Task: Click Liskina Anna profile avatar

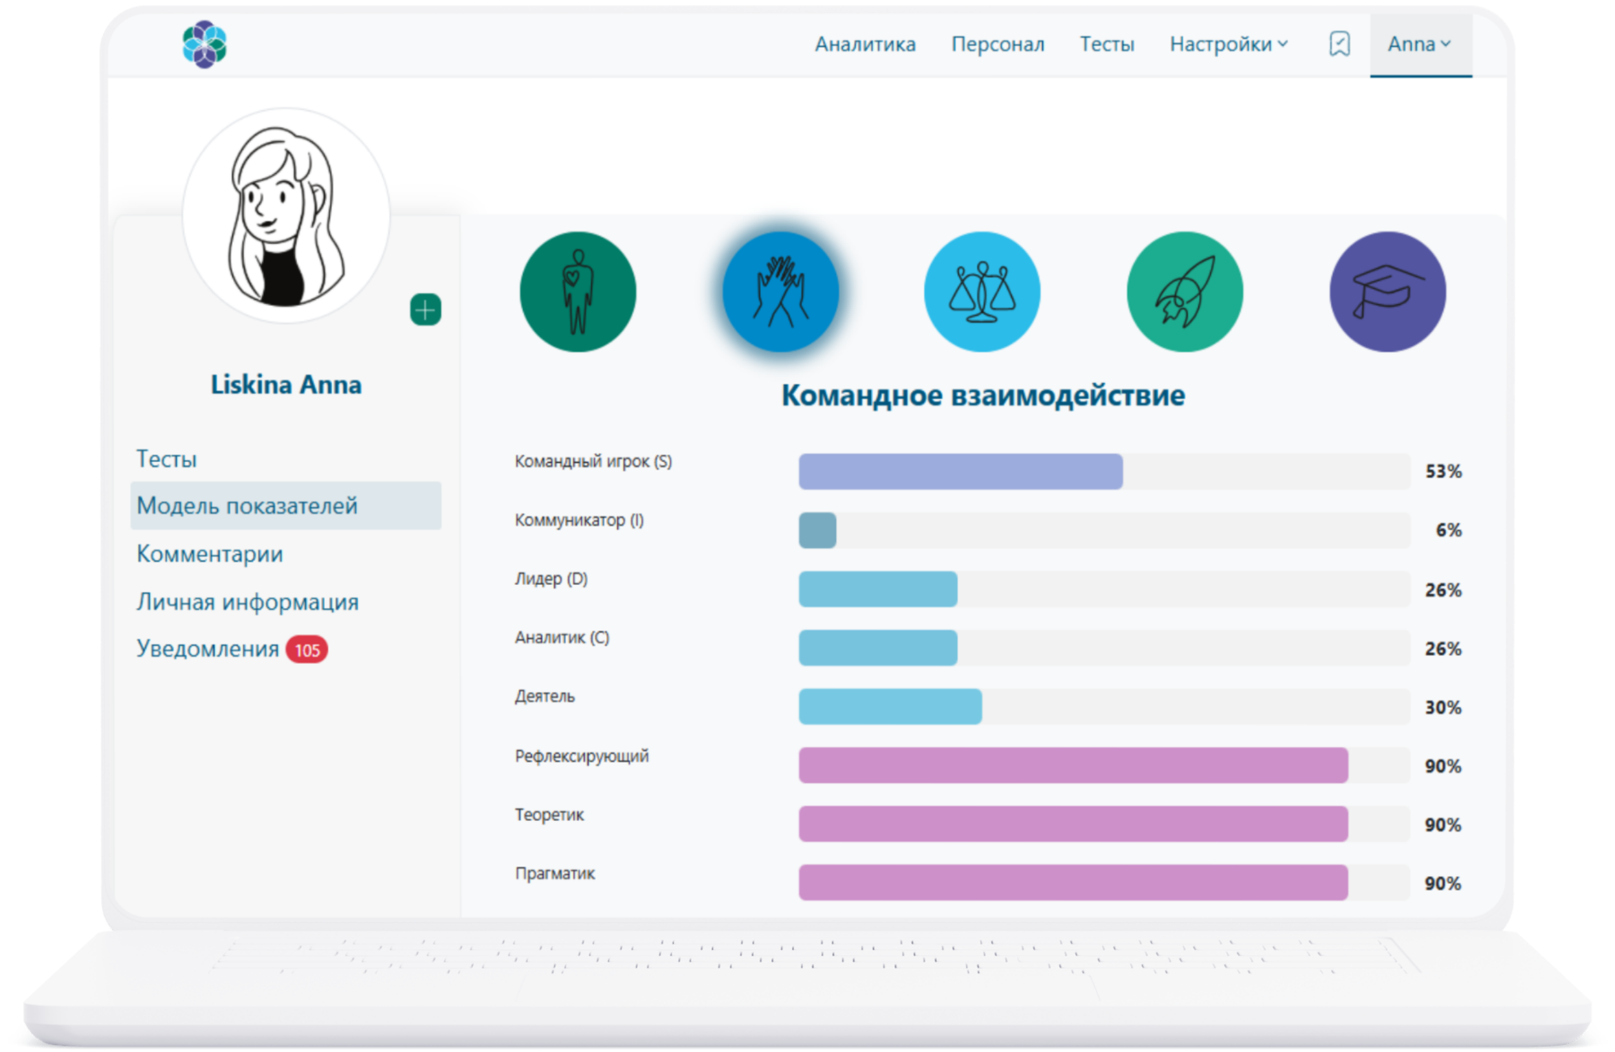Action: point(286,216)
